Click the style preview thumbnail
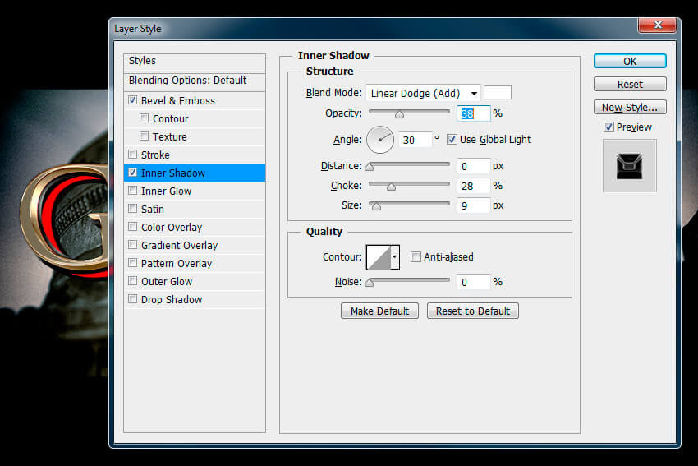Image resolution: width=698 pixels, height=466 pixels. [629, 166]
